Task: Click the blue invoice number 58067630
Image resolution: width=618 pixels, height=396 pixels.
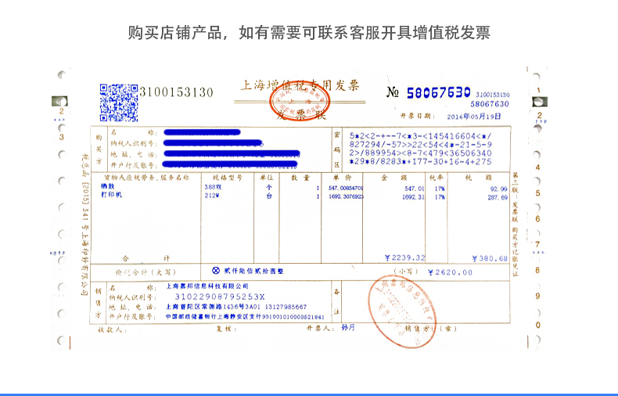Action: tap(438, 92)
